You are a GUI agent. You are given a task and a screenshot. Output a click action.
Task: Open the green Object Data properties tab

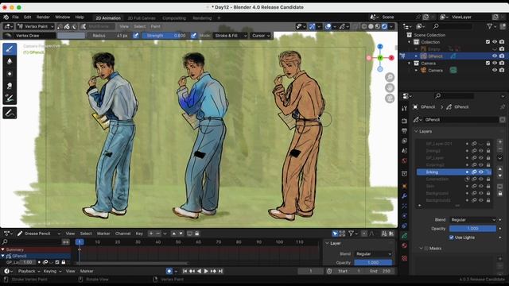pyautogui.click(x=404, y=236)
